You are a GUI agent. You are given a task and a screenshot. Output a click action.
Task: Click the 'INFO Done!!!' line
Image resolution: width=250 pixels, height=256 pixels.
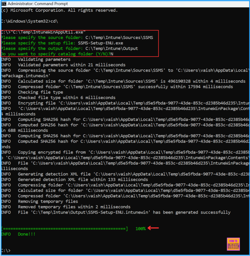pos(18,234)
